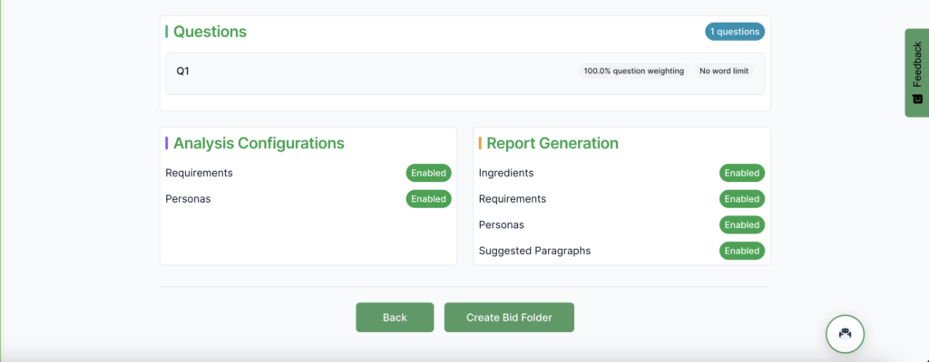Select the Q1 question row

[x=363, y=71]
